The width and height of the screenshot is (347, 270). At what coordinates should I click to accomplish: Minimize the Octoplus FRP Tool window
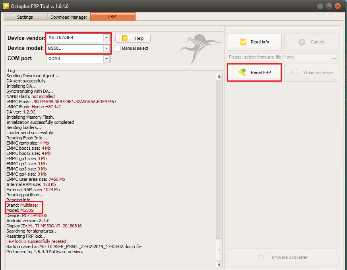tap(320, 6)
